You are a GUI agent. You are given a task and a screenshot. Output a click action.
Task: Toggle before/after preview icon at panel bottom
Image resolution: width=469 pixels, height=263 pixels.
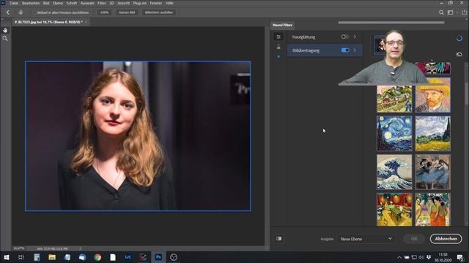(278, 239)
